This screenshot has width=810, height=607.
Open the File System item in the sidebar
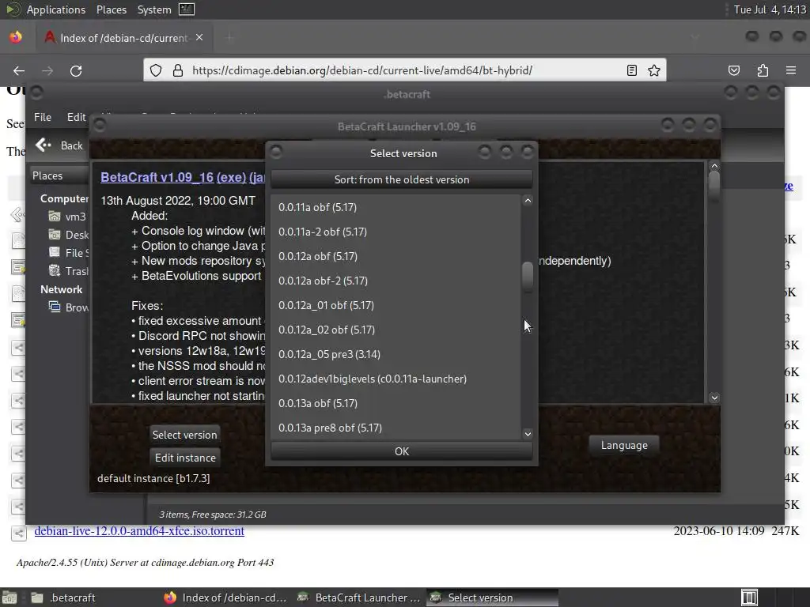(x=68, y=253)
